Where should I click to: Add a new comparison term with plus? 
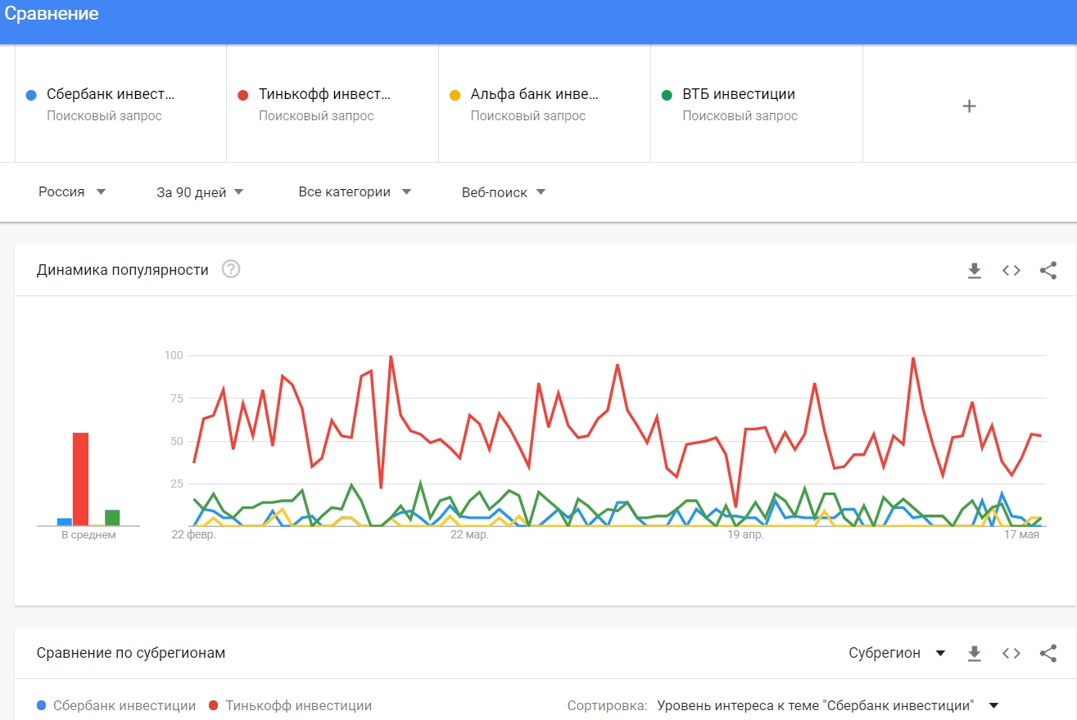(x=969, y=106)
